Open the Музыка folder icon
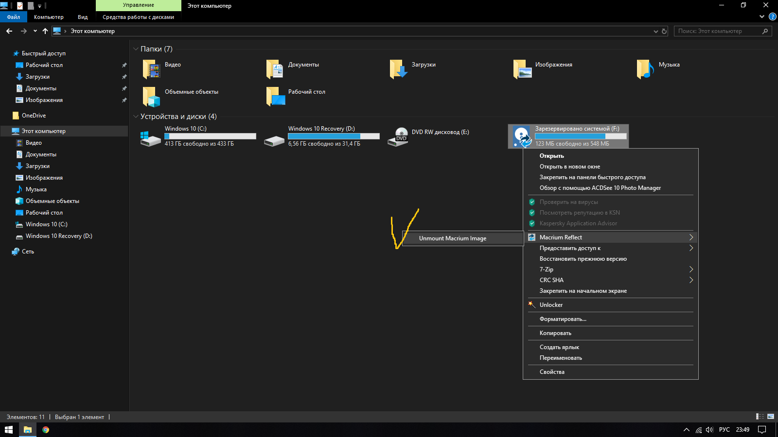The width and height of the screenshot is (778, 437). [x=645, y=69]
